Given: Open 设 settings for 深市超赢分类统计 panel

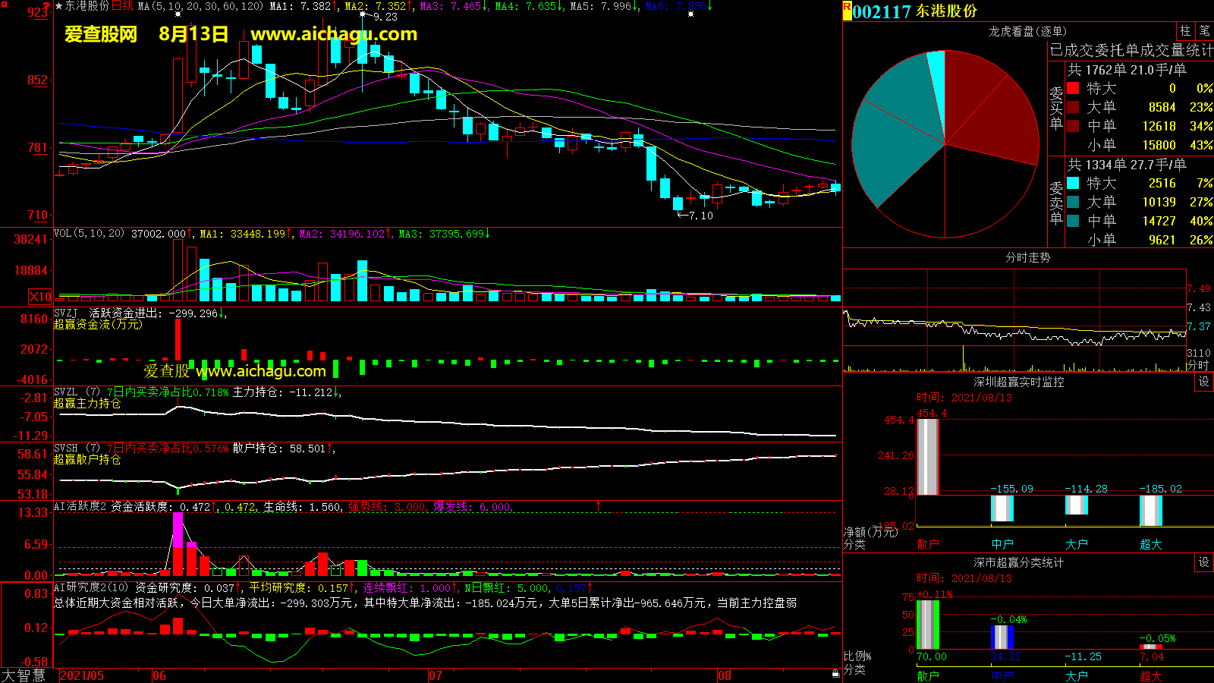Looking at the screenshot, I should pos(1204,562).
